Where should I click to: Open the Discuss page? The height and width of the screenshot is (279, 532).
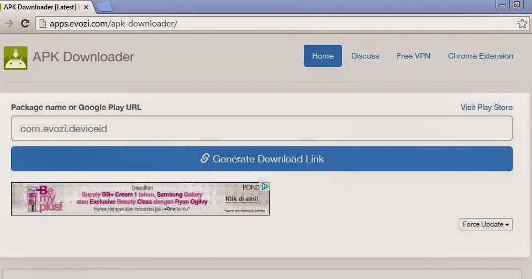[365, 56]
